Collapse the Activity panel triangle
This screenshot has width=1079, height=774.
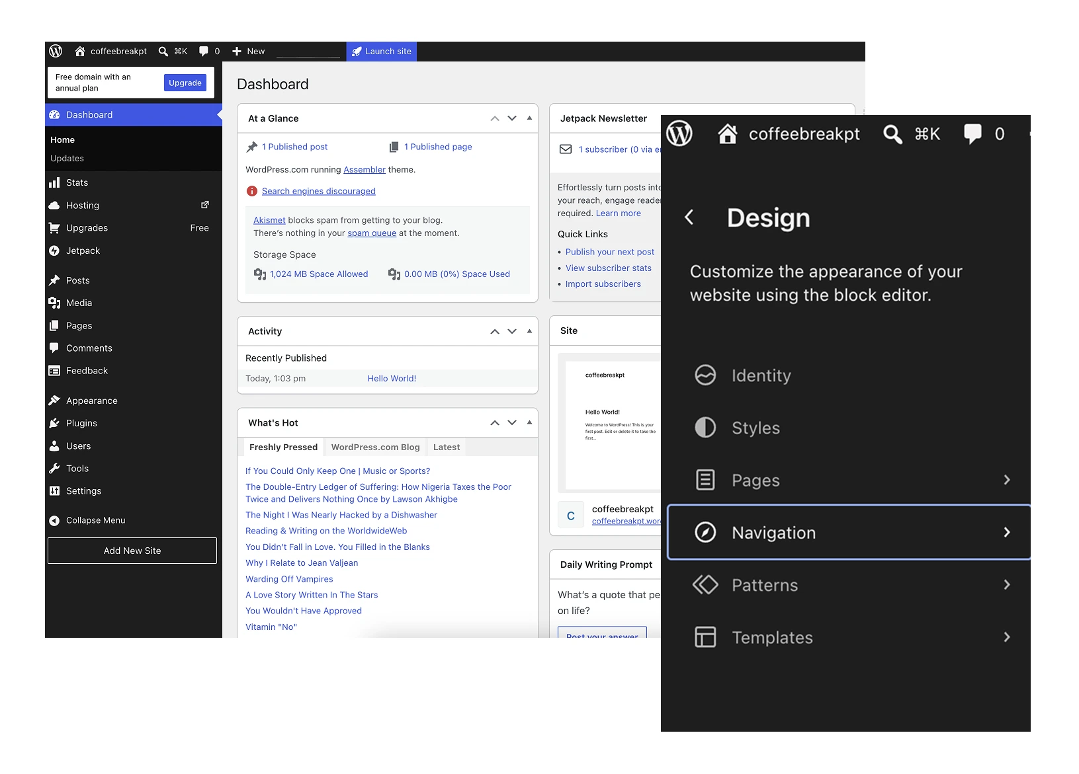[x=529, y=331]
